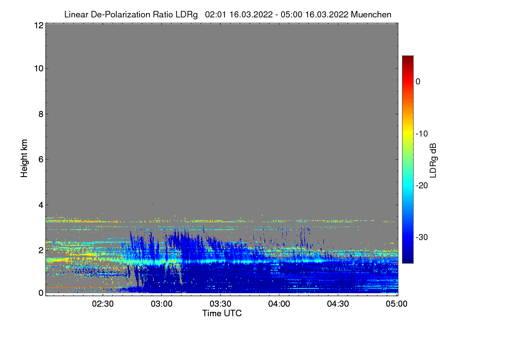Click the '4' height axis label

pos(40,204)
